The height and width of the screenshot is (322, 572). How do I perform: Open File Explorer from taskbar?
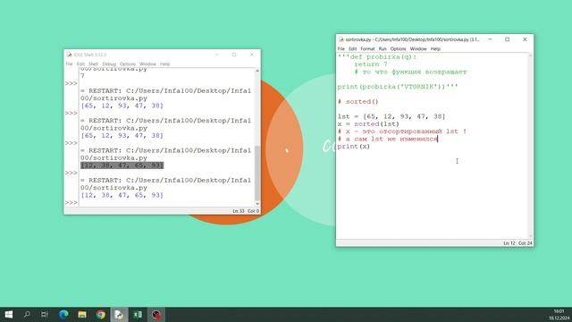[82, 314]
